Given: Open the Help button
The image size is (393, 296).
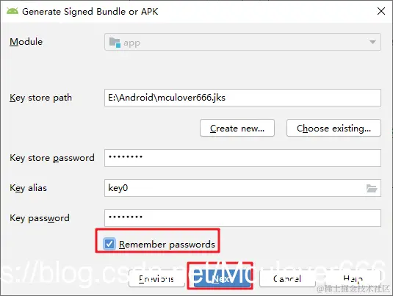Looking at the screenshot, I should pos(353,278).
